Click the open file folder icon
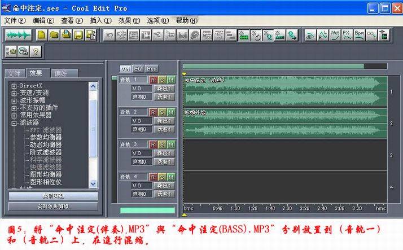 (54, 35)
